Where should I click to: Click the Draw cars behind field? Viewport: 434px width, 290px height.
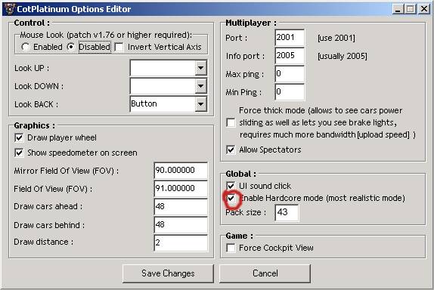tap(181, 225)
